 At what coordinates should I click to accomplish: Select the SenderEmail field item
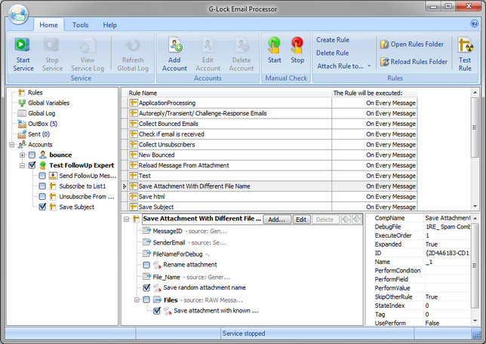168,243
